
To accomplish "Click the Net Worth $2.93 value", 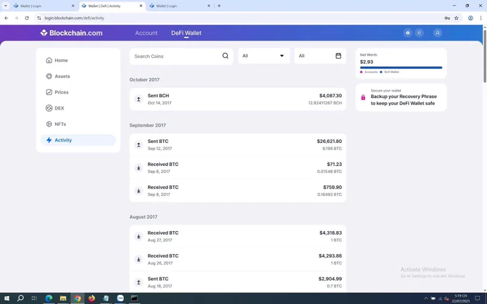I will (367, 62).
